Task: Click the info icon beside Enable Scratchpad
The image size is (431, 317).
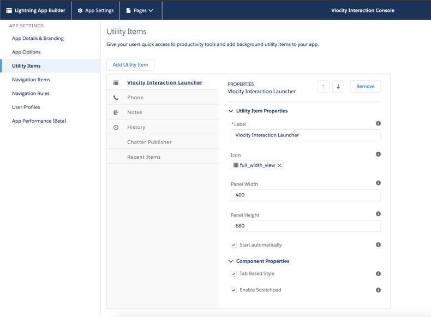Action: [x=378, y=290]
